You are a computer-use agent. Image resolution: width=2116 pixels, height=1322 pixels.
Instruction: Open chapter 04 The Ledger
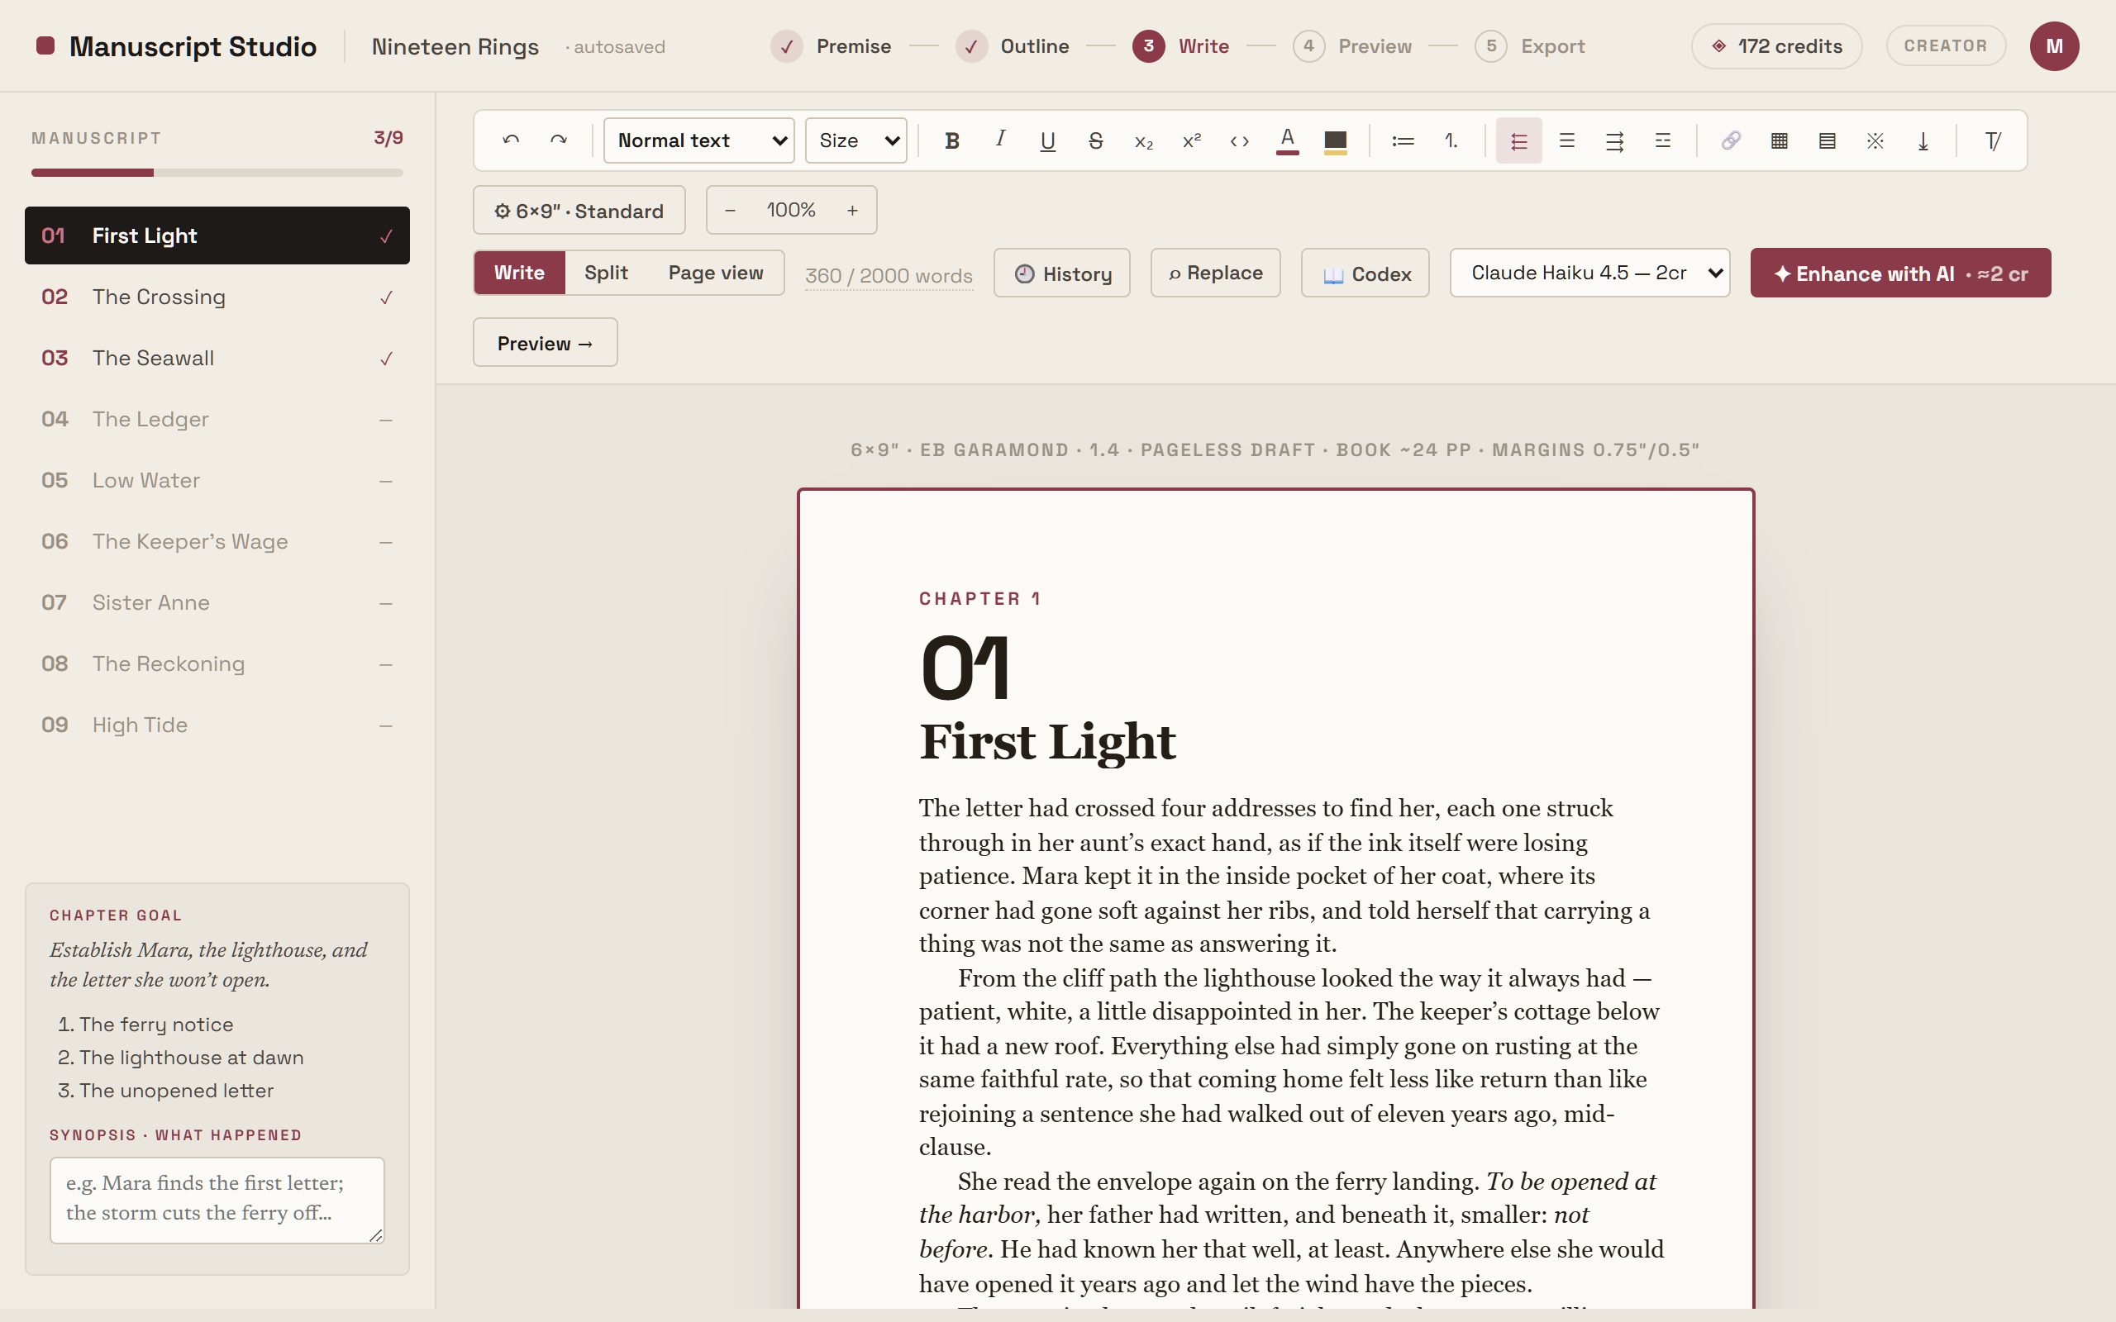217,419
